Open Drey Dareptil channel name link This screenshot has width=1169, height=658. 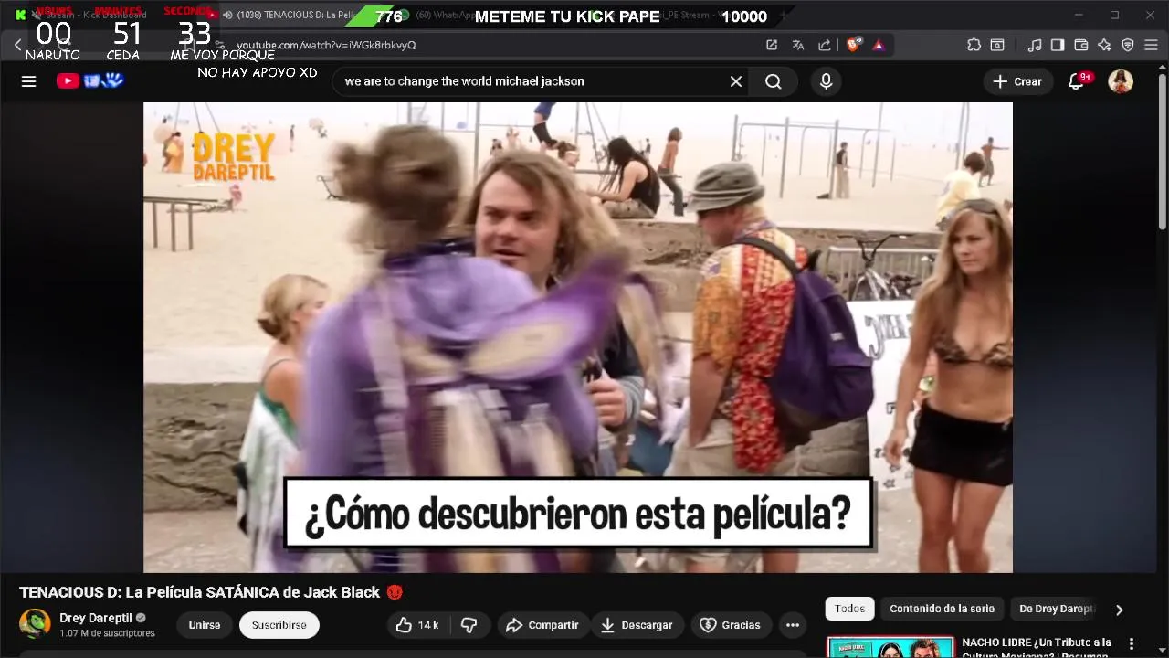pyautogui.click(x=96, y=618)
